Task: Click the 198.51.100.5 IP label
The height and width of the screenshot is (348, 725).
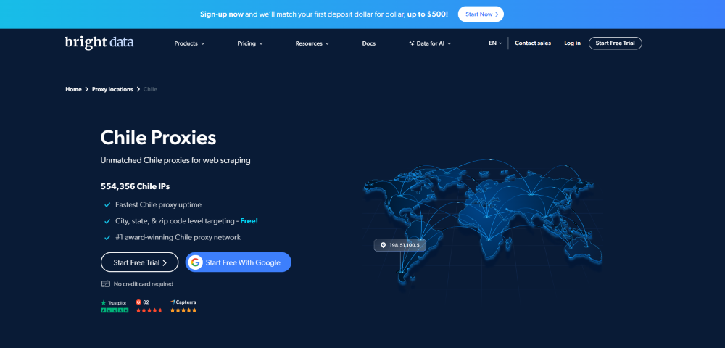Action: pos(405,245)
